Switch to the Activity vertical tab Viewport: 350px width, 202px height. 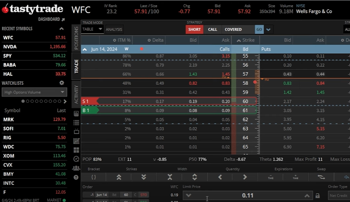76,94
